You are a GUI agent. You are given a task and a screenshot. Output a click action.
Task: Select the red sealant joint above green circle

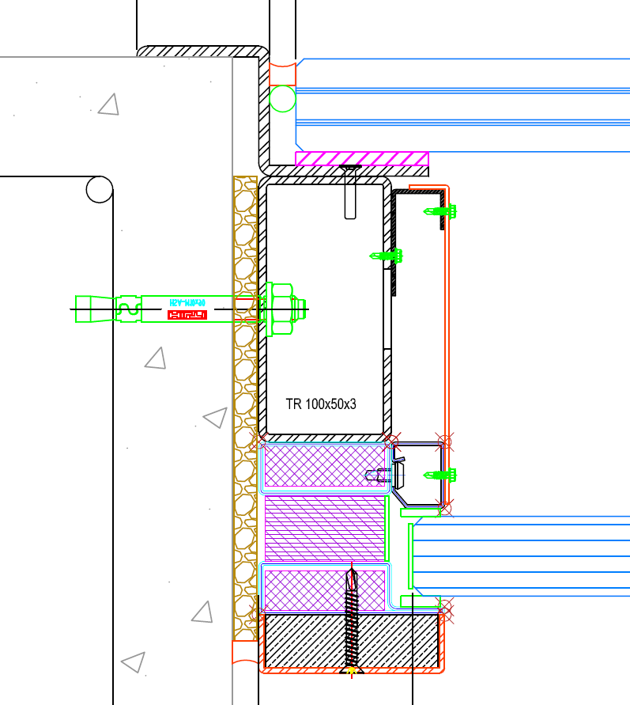click(x=282, y=74)
